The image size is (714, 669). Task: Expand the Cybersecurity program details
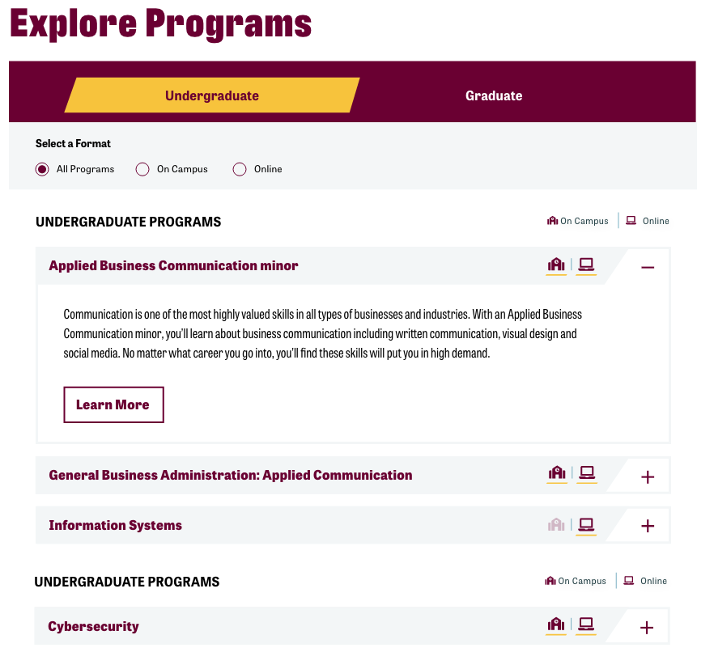(x=647, y=628)
